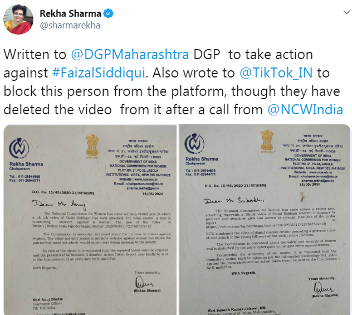Open the right letter image to Subodh
This screenshot has width=352, height=315.
coord(265,220)
